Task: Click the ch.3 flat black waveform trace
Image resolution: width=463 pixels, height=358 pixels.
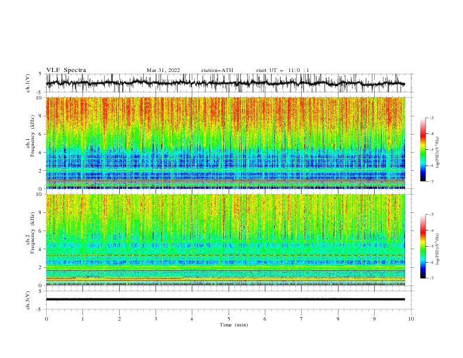Action: (x=225, y=300)
